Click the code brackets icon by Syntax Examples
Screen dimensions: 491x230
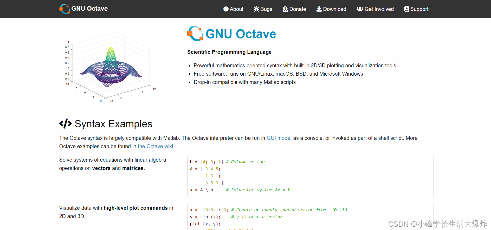pyautogui.click(x=66, y=124)
